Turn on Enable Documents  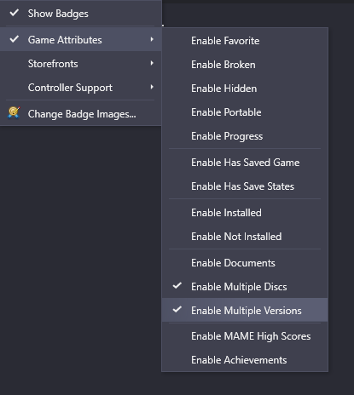[x=245, y=263]
